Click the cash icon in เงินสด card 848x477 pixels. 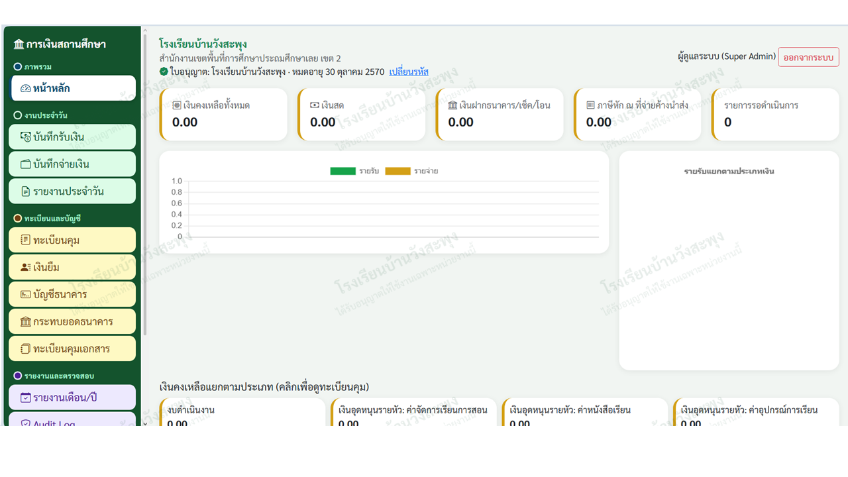click(315, 105)
